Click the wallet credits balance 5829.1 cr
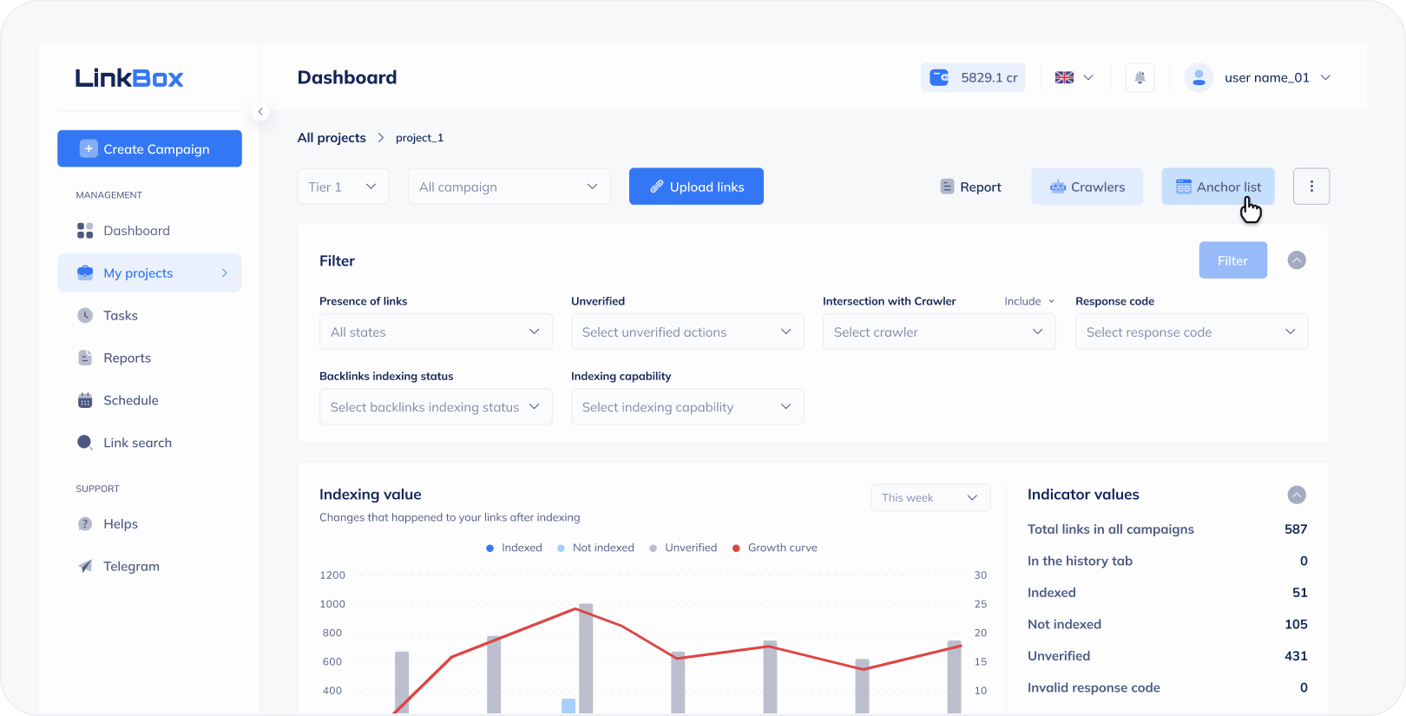The image size is (1406, 716). (x=973, y=77)
